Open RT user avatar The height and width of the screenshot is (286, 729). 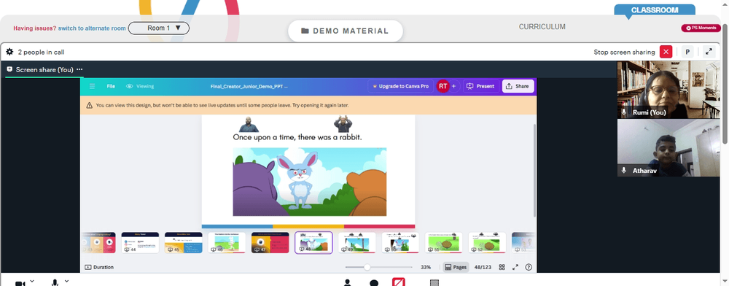(443, 86)
